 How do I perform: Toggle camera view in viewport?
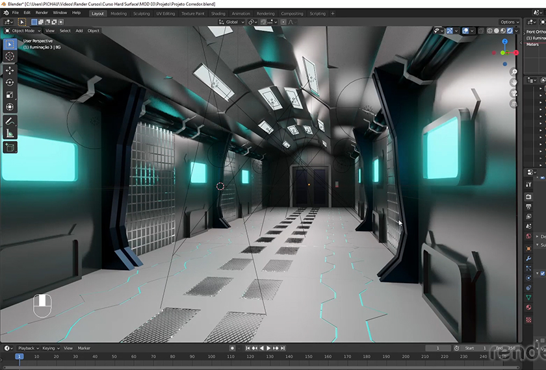[x=513, y=93]
